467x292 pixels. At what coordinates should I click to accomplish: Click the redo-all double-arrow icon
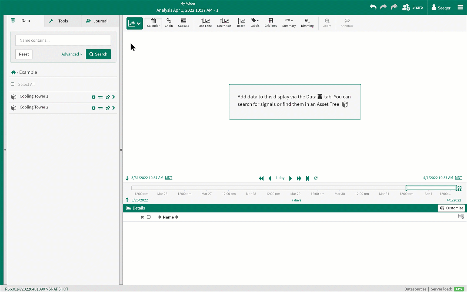(x=394, y=7)
